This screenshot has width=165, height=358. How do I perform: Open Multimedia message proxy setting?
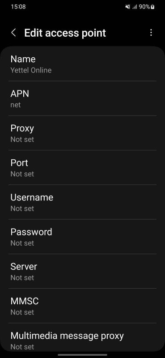(x=82, y=337)
